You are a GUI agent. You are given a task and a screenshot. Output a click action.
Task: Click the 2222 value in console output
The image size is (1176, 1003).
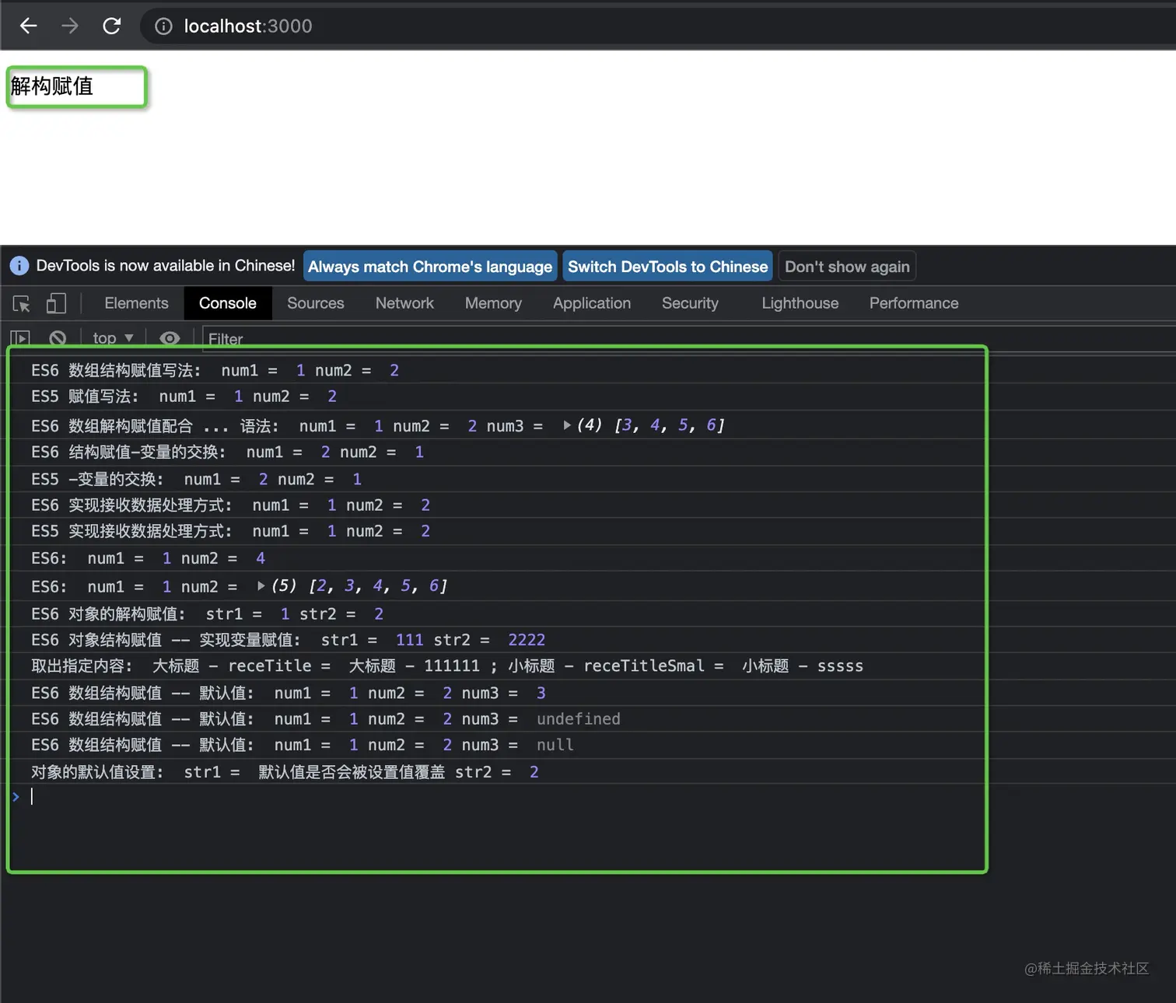(x=527, y=640)
